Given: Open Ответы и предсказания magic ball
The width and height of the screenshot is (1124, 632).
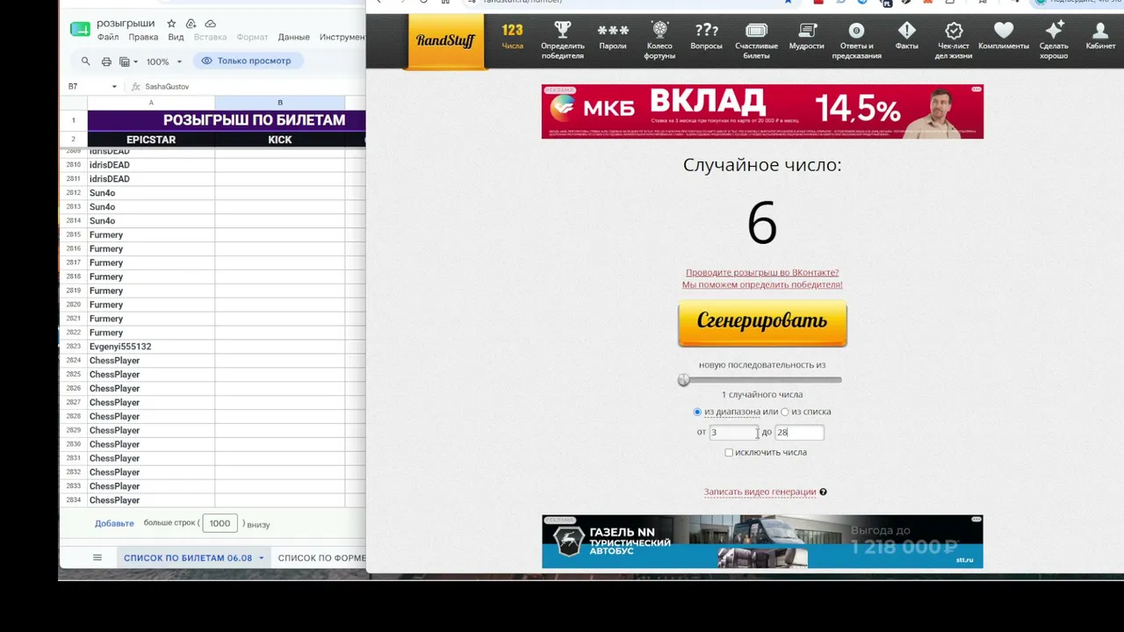Looking at the screenshot, I should tap(856, 40).
